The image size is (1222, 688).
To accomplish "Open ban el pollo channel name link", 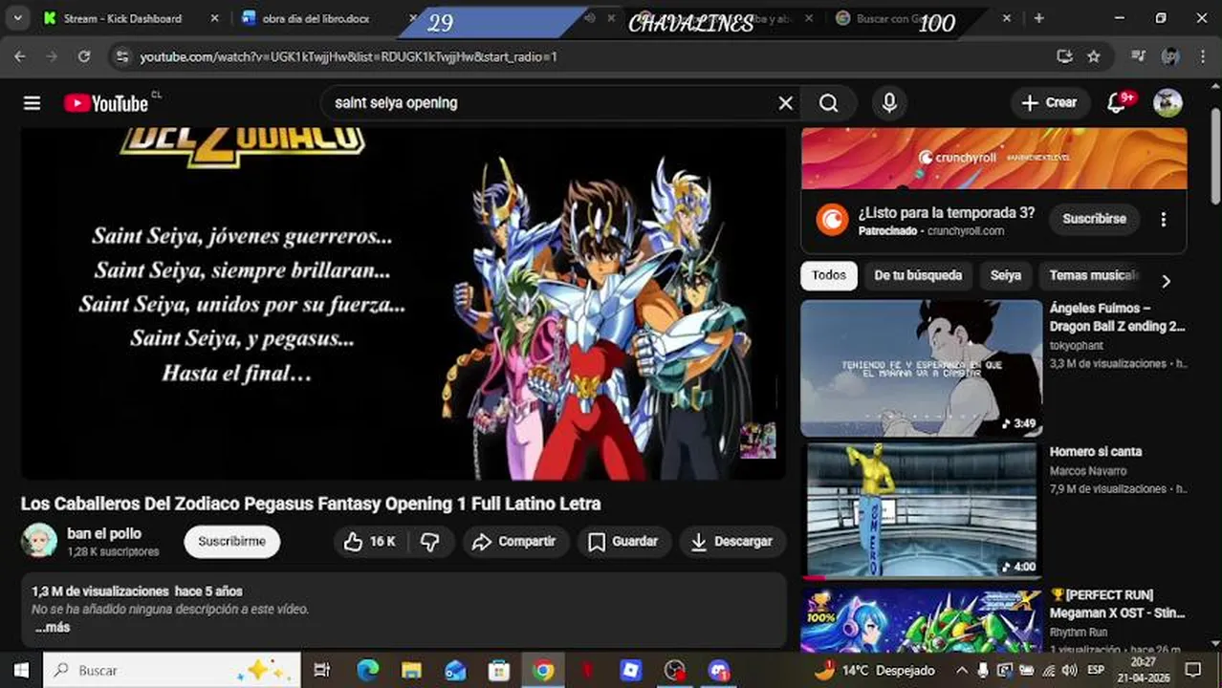I will point(104,533).
